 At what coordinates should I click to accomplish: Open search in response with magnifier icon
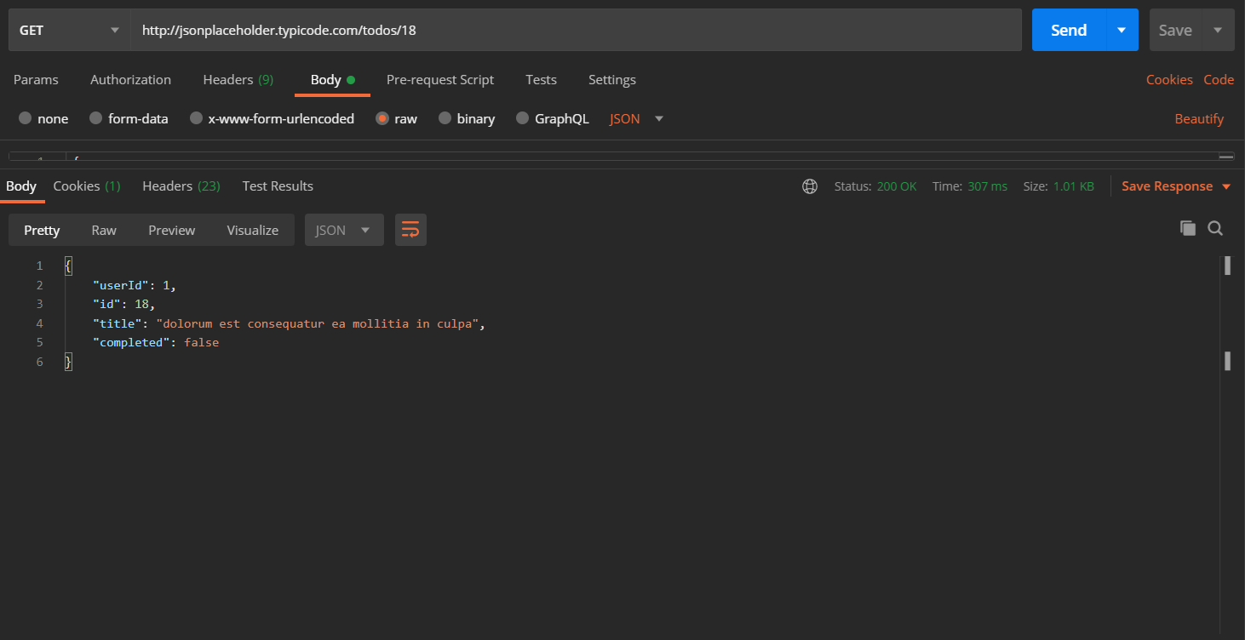(1215, 228)
